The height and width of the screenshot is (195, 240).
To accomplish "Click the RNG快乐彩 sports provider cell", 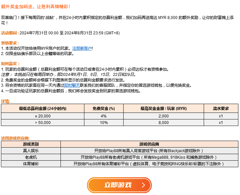I will click(149, 164).
